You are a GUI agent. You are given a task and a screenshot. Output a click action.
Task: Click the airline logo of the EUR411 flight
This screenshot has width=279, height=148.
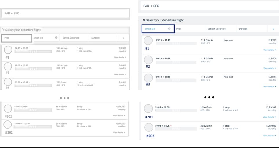tap(8, 82)
